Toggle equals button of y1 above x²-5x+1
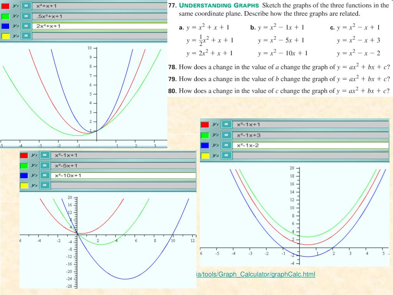 click(x=45, y=155)
